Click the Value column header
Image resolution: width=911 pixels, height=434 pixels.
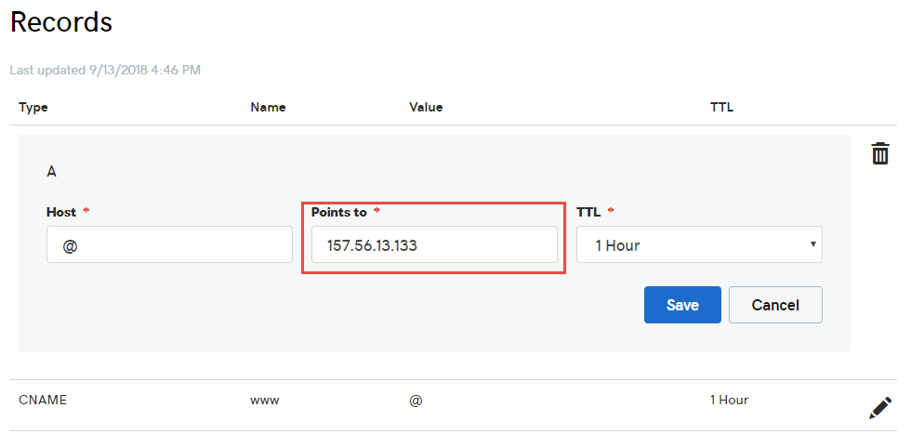(426, 107)
